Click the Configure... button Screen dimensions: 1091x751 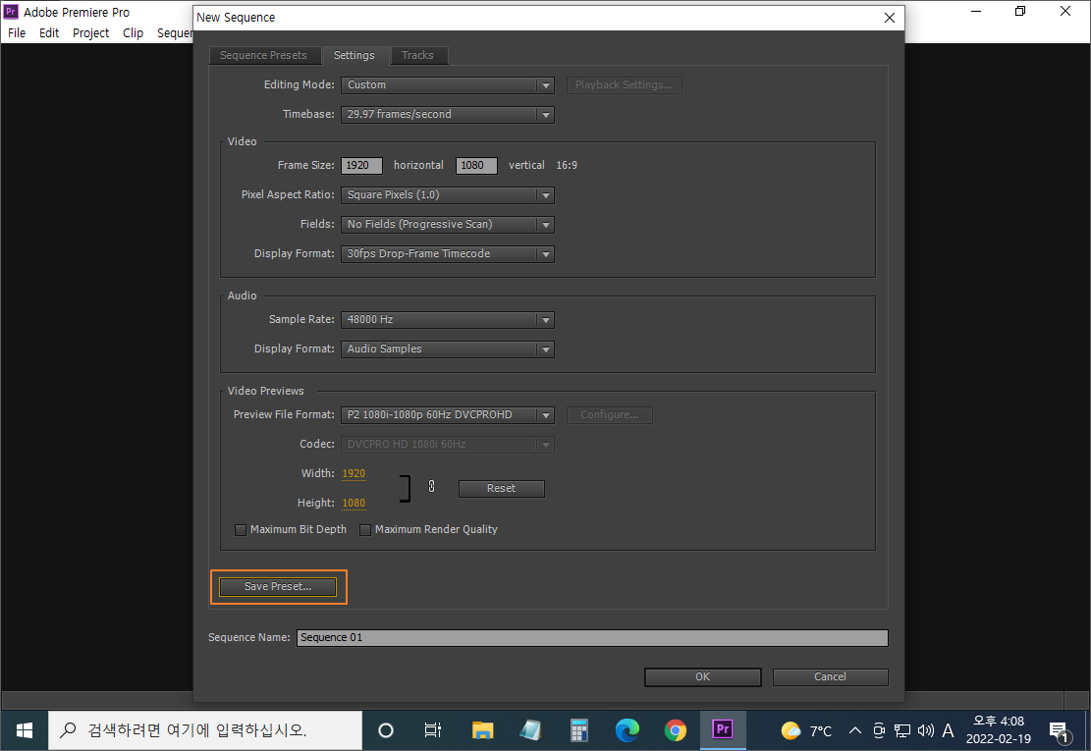610,415
